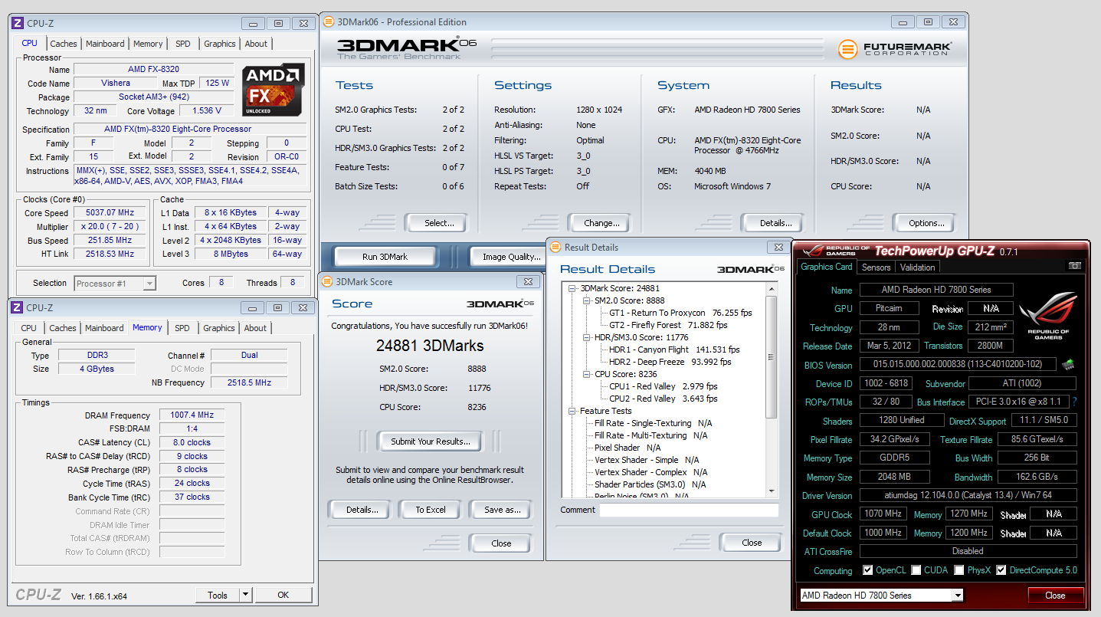Click the GPU-Z Name field AMD Radeon HD 7800 Series
The height and width of the screenshot is (617, 1101).
936,290
